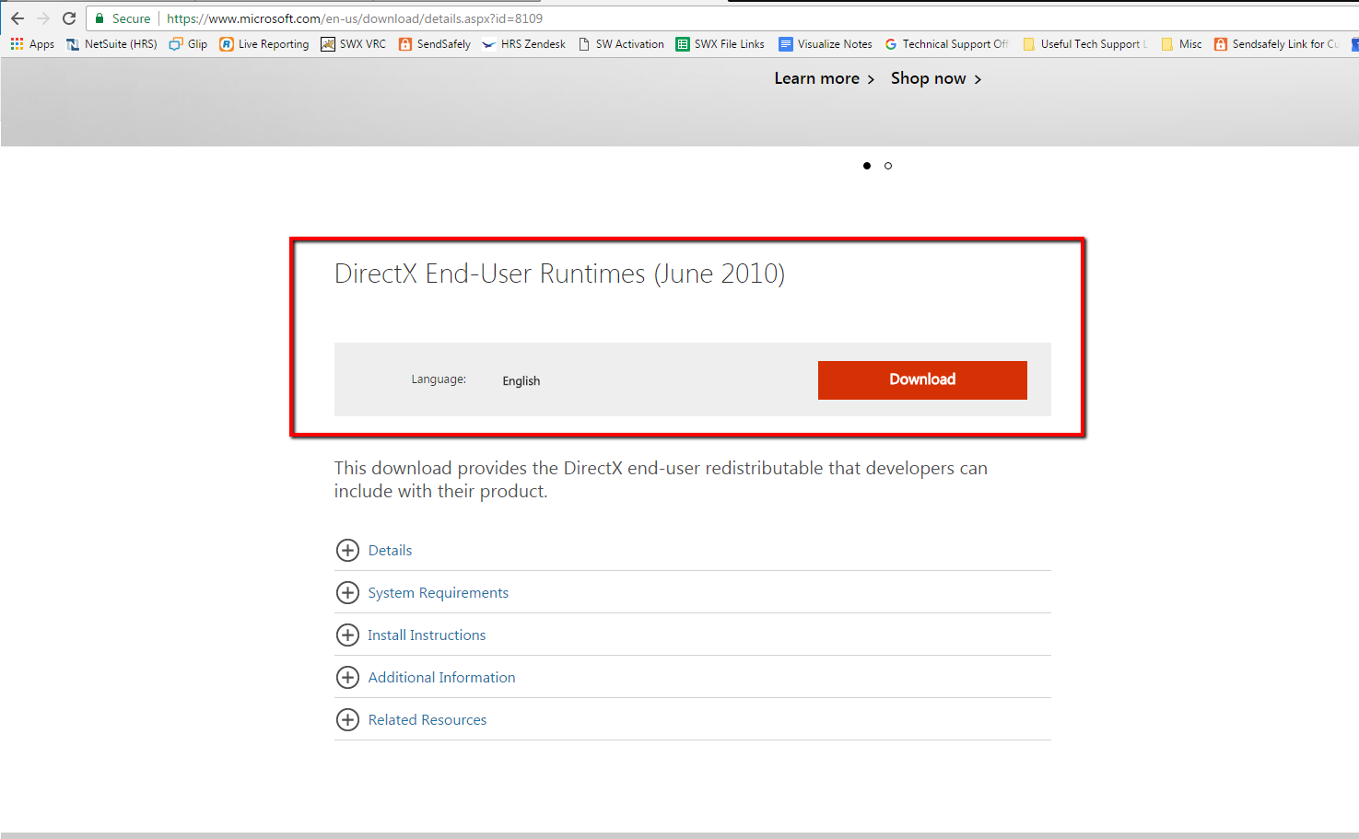Screen dimensions: 1359x839
Task: Open the Misc bookmarks folder
Action: 1181,43
